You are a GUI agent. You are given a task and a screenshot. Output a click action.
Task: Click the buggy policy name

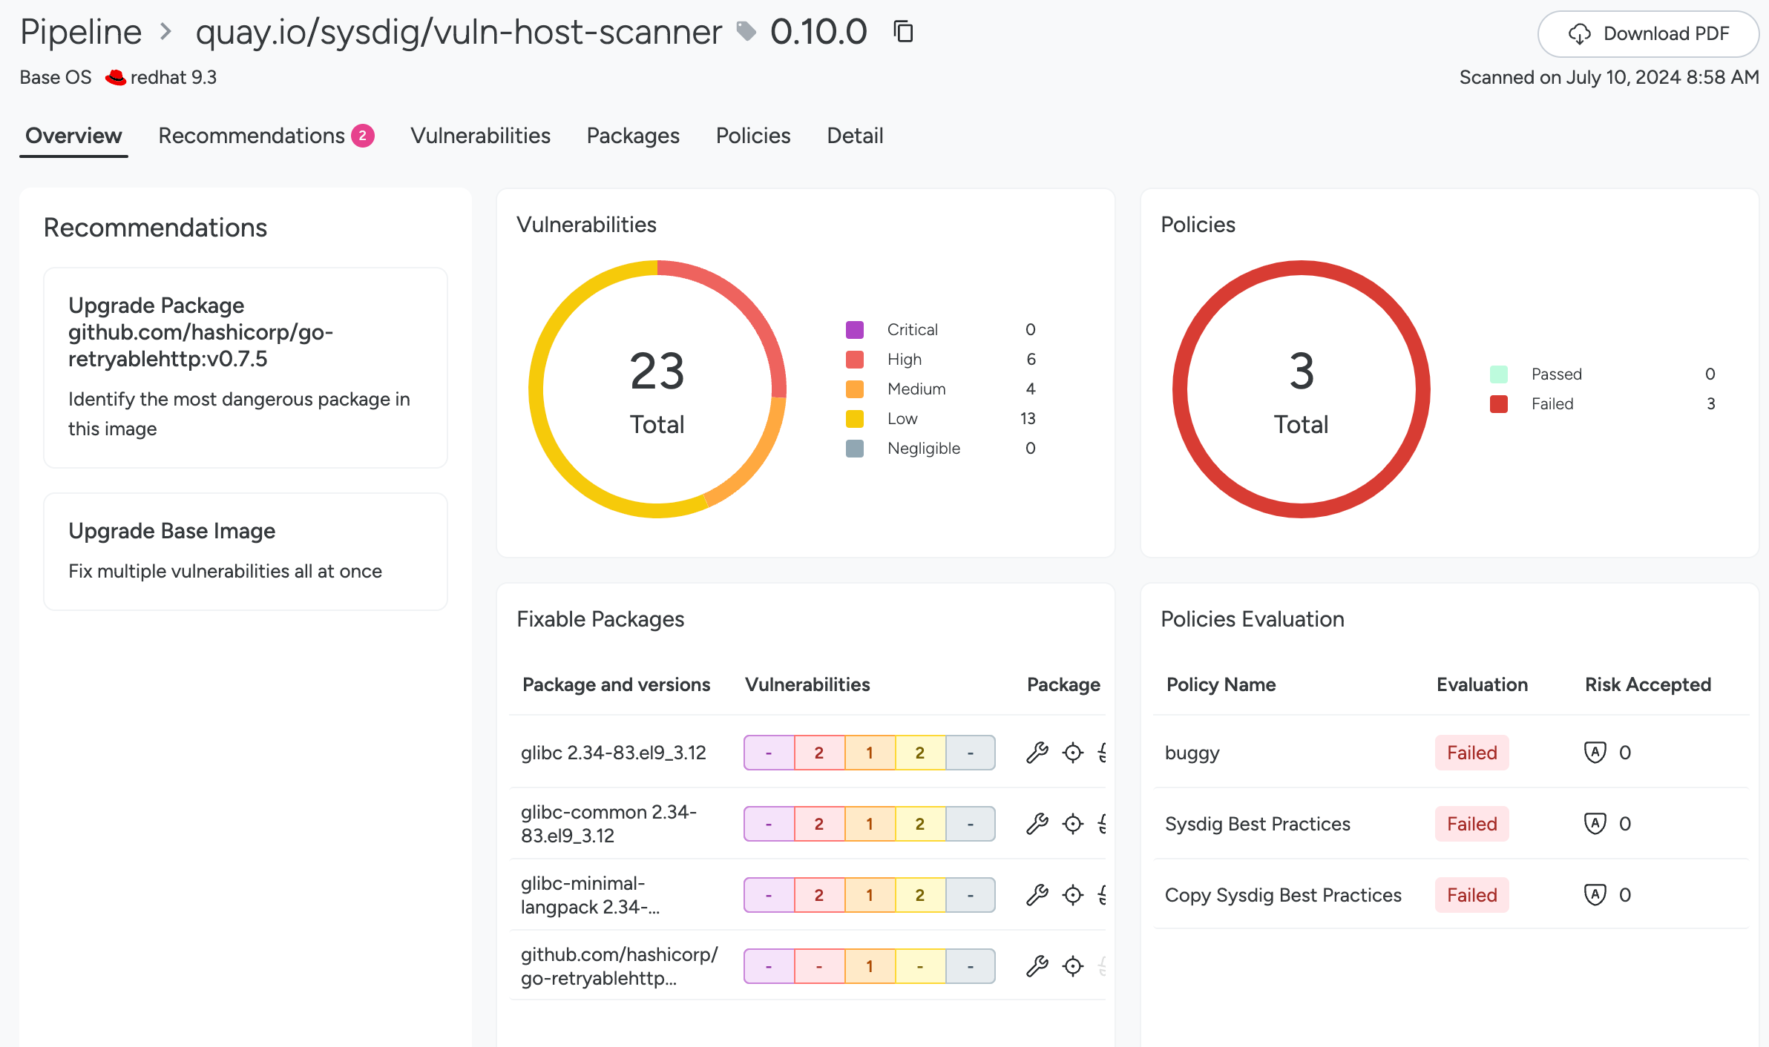coord(1192,753)
